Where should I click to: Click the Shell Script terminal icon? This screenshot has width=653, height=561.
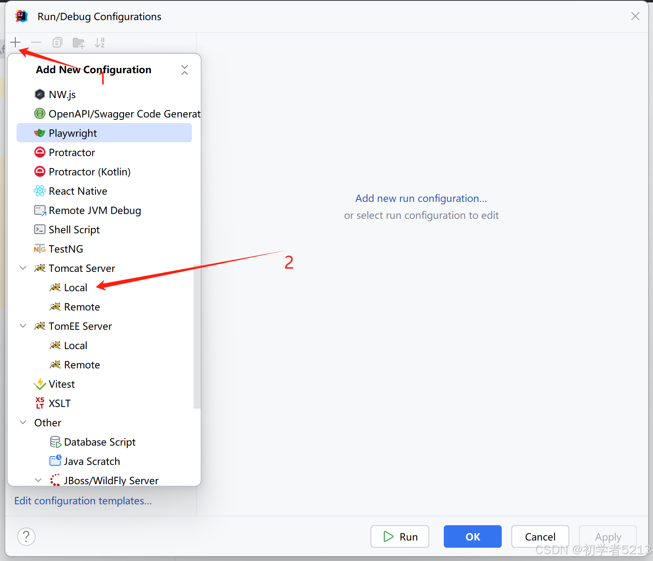[39, 230]
